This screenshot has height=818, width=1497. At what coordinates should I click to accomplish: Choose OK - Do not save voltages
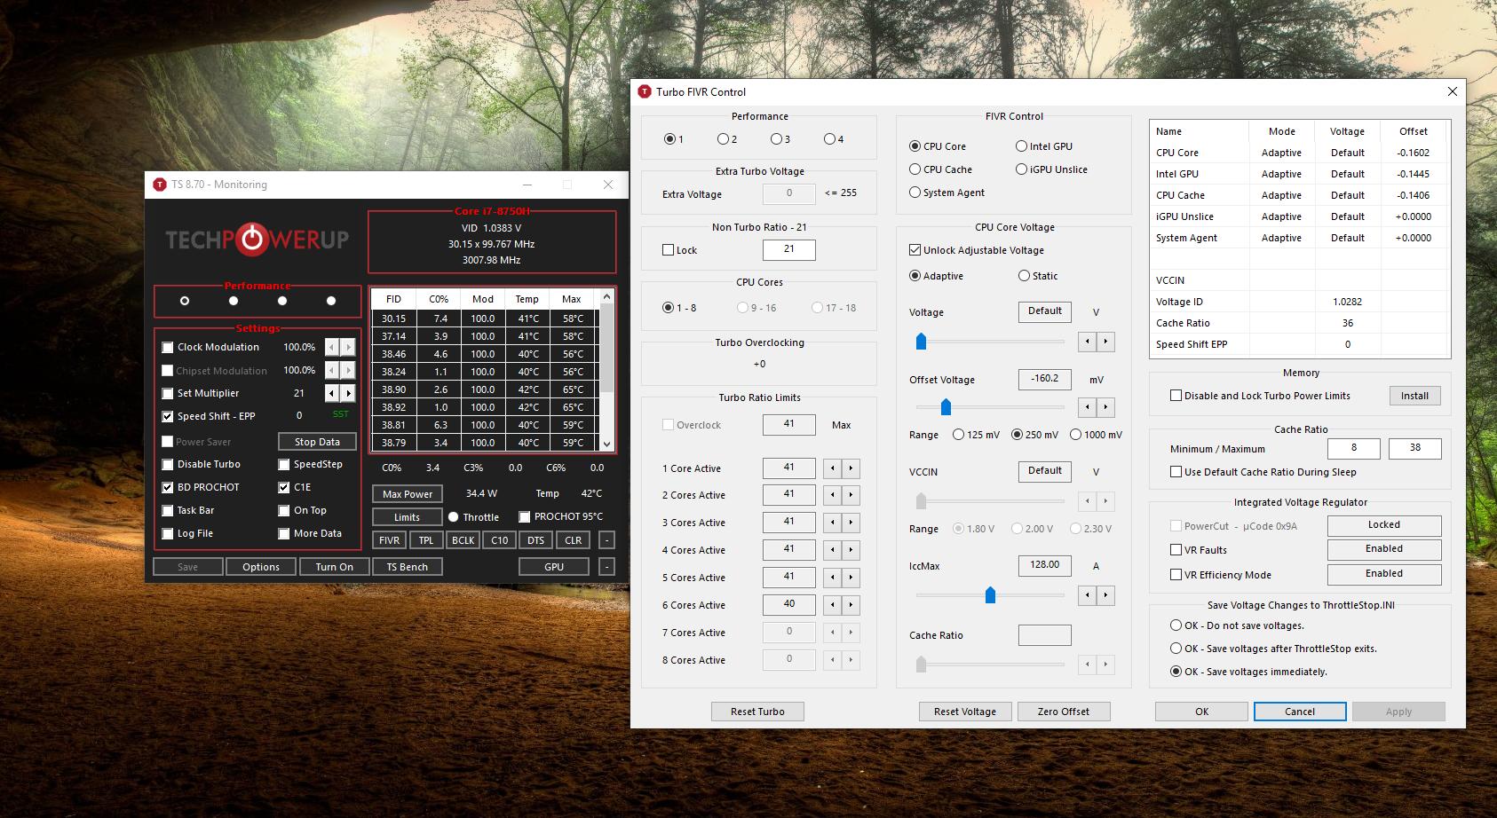(x=1176, y=625)
